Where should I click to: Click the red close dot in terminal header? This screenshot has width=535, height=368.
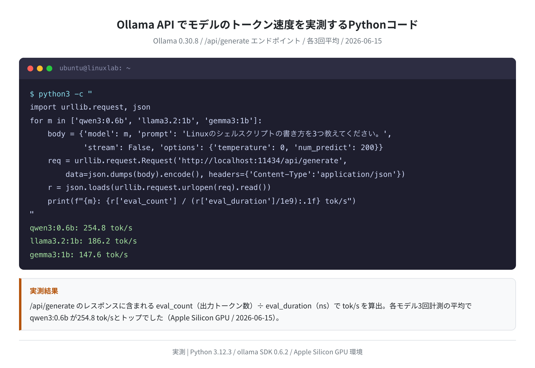[30, 68]
